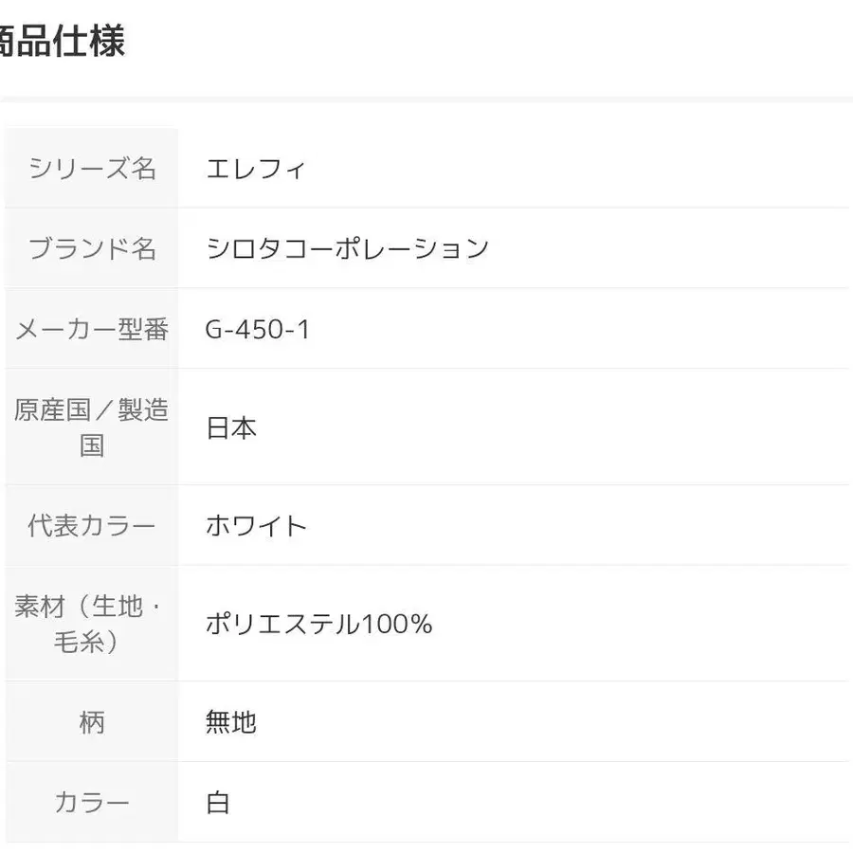
Task: Click the 原産国／製造国 label cell
Action: (92, 426)
